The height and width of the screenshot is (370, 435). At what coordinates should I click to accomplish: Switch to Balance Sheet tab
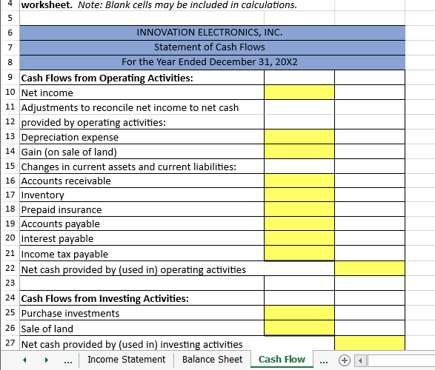pos(212,360)
